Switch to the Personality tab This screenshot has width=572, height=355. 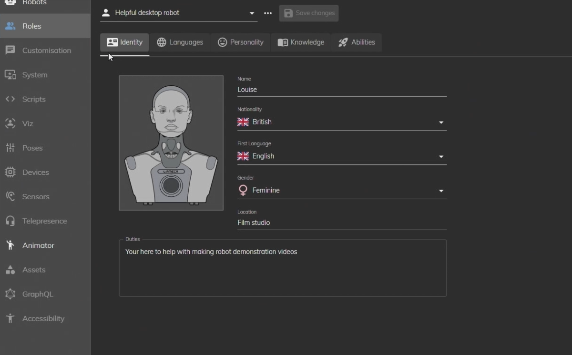241,42
